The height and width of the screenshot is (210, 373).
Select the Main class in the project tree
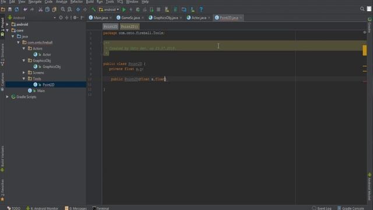click(x=41, y=91)
